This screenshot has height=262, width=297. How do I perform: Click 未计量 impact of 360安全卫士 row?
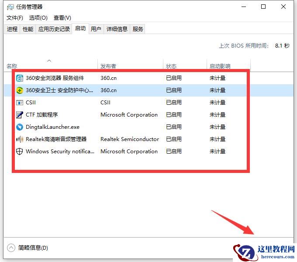click(x=218, y=90)
